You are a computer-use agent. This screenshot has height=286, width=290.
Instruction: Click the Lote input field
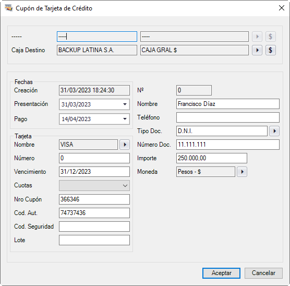(x=94, y=240)
